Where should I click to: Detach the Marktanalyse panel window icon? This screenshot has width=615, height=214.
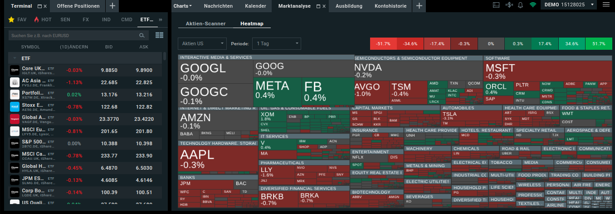coord(318,6)
